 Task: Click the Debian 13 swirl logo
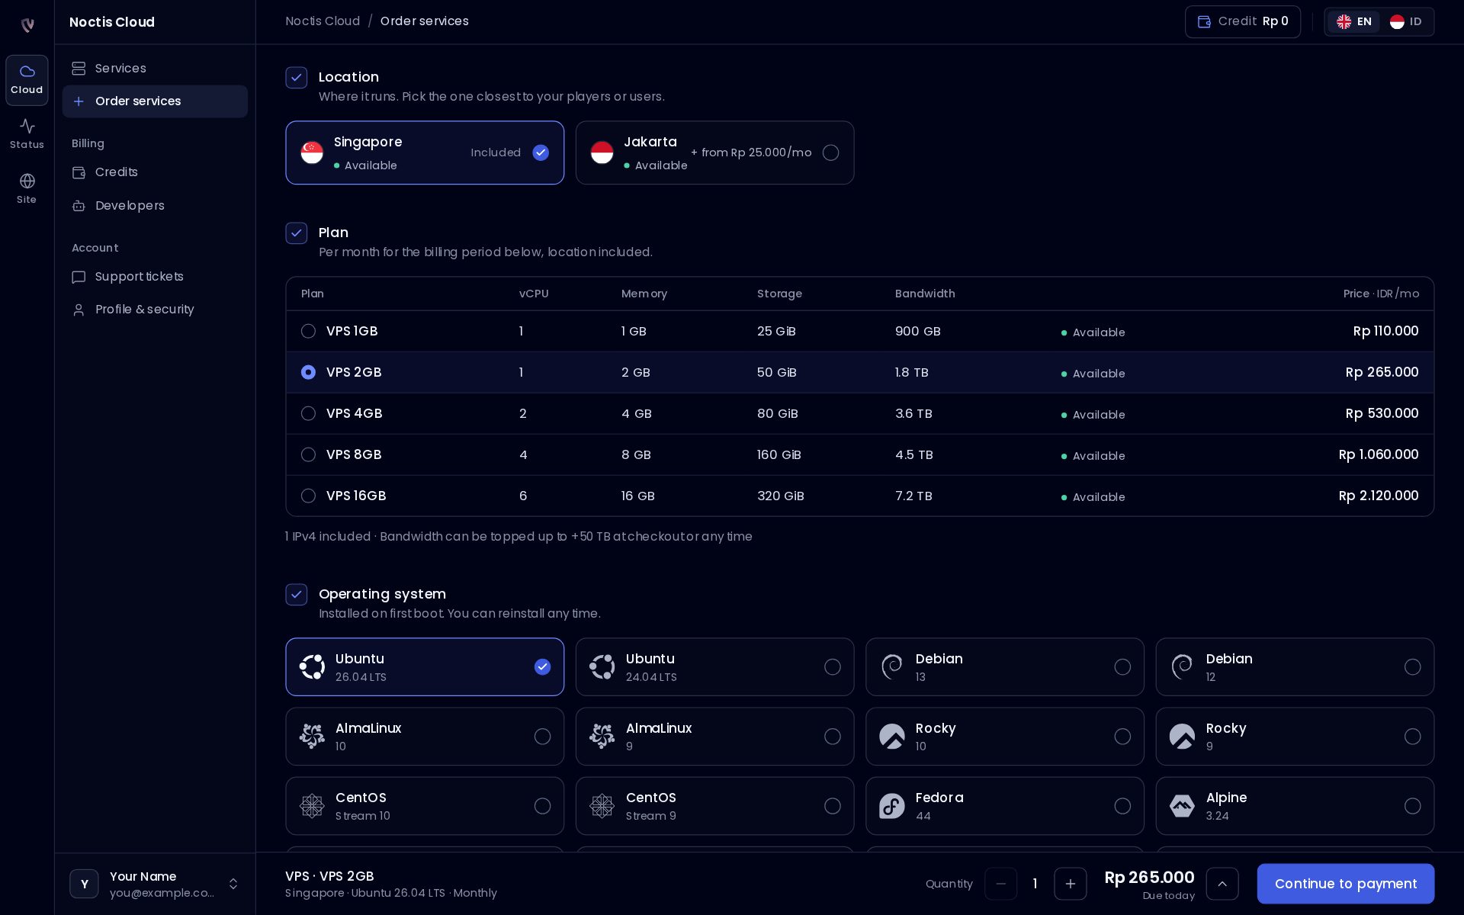891,666
